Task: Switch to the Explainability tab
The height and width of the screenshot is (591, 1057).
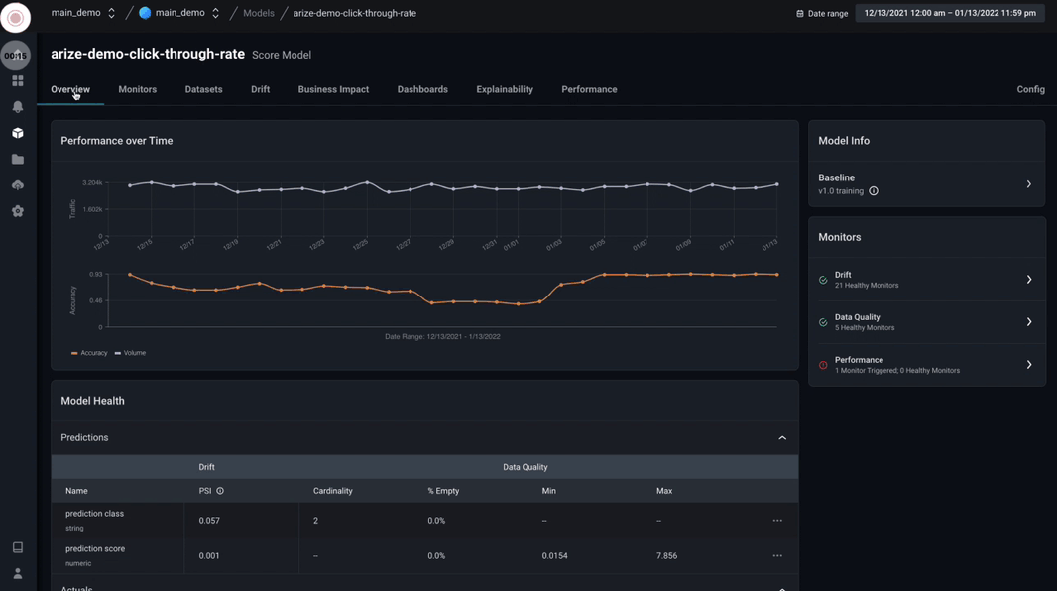Action: click(505, 89)
